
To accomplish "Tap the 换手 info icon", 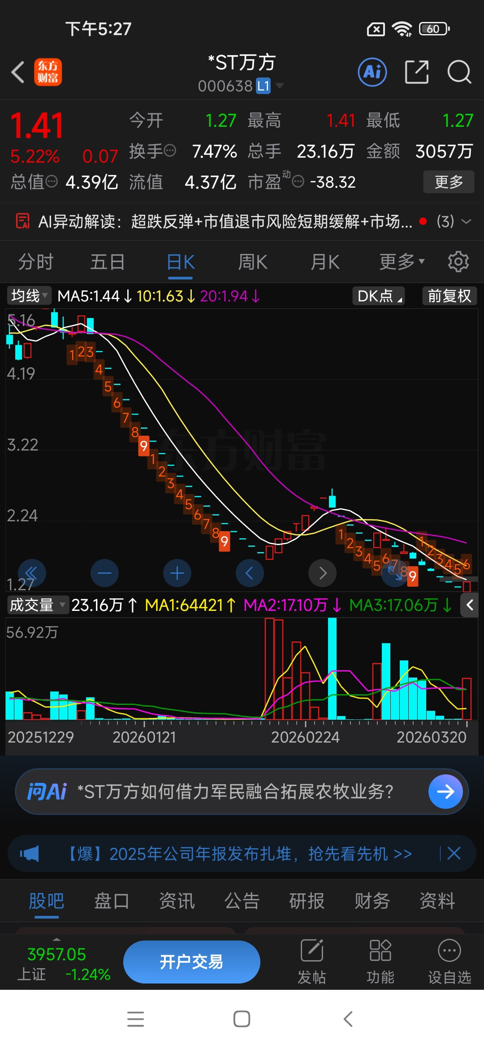I will (170, 151).
